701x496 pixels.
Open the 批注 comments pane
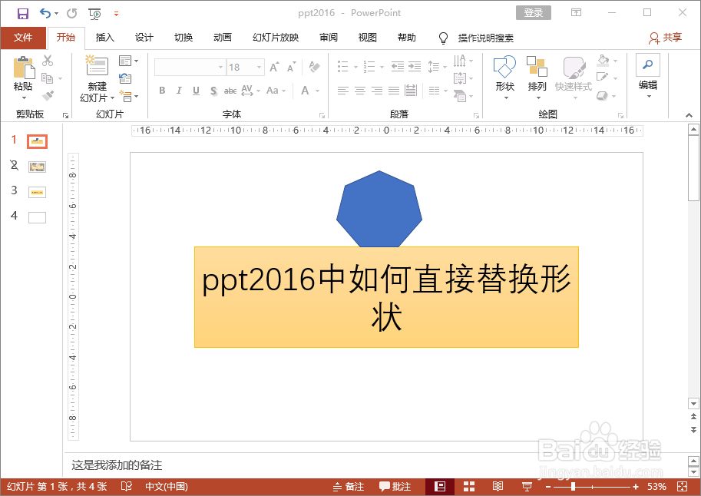click(395, 487)
